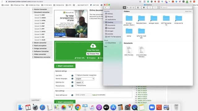Switch Finder to column view
Screen dimensions: 198x111
(131, 7)
